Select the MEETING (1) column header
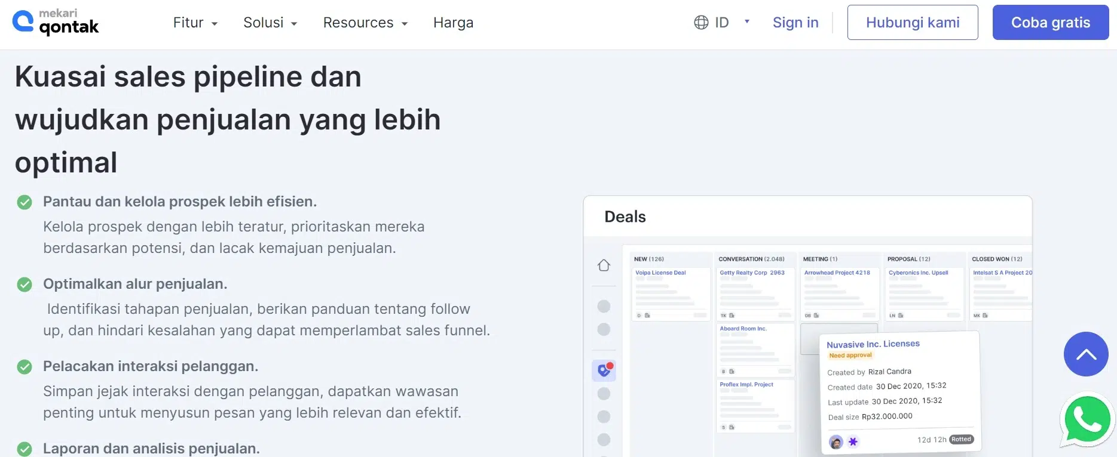 [820, 259]
